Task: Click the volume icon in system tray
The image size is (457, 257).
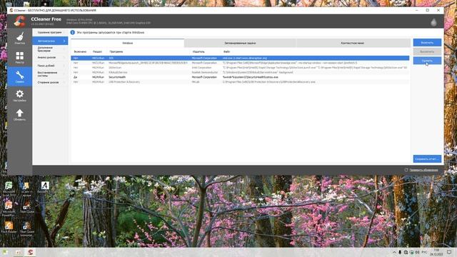Action: [x=417, y=252]
